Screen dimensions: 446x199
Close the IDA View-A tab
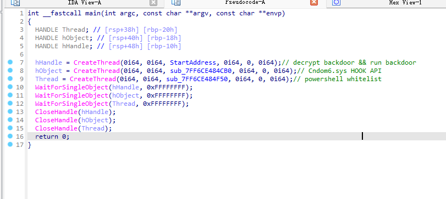click(x=153, y=3)
